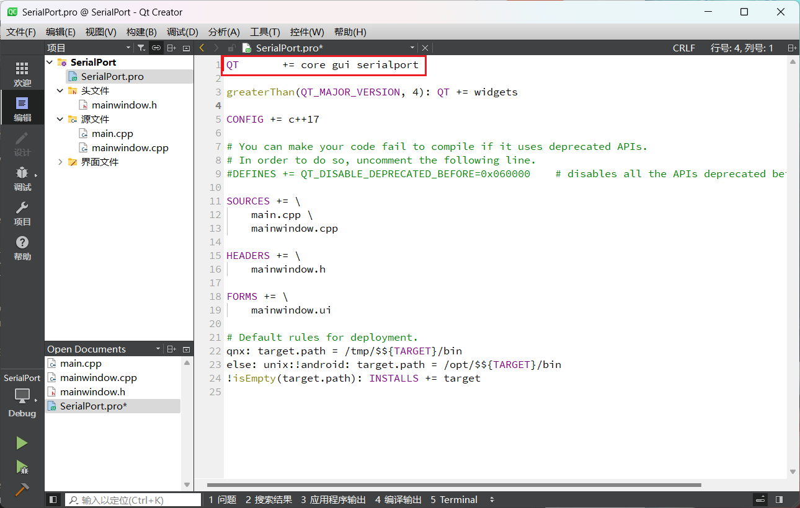Open the 帮助 help mode
Viewport: 800px width, 508px height.
[22, 247]
